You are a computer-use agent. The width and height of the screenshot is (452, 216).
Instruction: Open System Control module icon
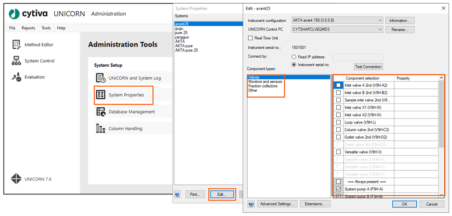pos(17,61)
